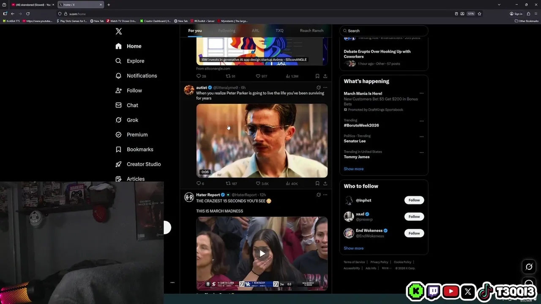Open Articles in the sidebar
The width and height of the screenshot is (541, 304).
tap(130, 179)
